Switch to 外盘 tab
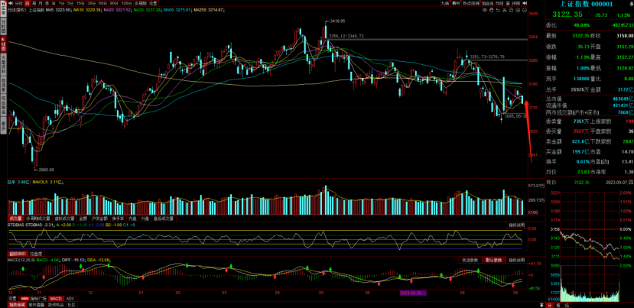Screen dimensions: 634x308 [145, 219]
